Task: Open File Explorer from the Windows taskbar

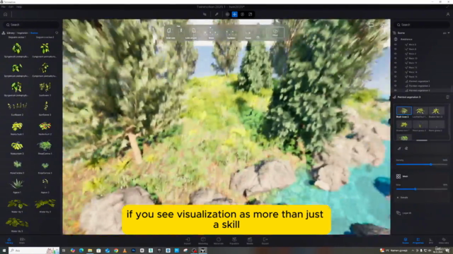Action: tap(90, 250)
